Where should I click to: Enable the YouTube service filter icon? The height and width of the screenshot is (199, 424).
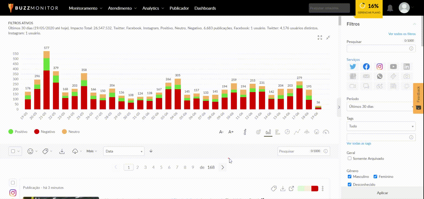tap(393, 67)
